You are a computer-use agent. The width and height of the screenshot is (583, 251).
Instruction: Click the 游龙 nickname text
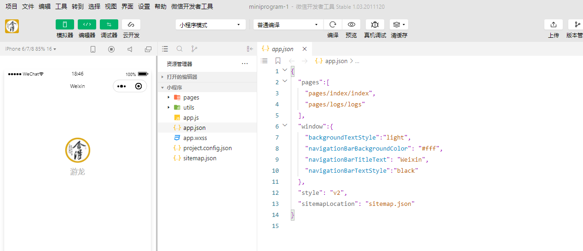pos(77,172)
